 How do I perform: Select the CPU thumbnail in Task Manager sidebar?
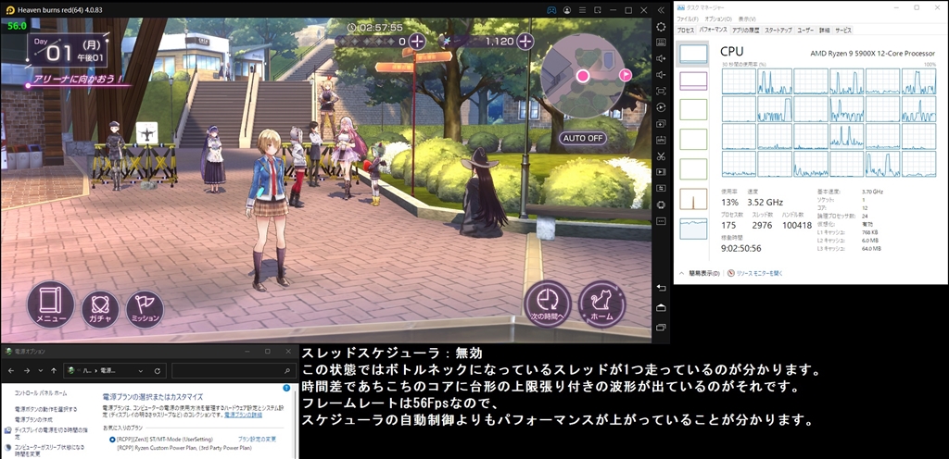[x=693, y=53]
